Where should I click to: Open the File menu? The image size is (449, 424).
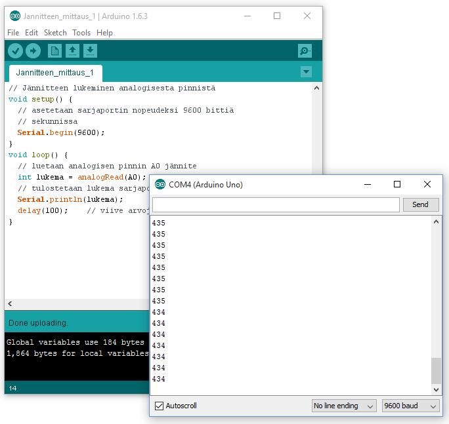coord(13,33)
